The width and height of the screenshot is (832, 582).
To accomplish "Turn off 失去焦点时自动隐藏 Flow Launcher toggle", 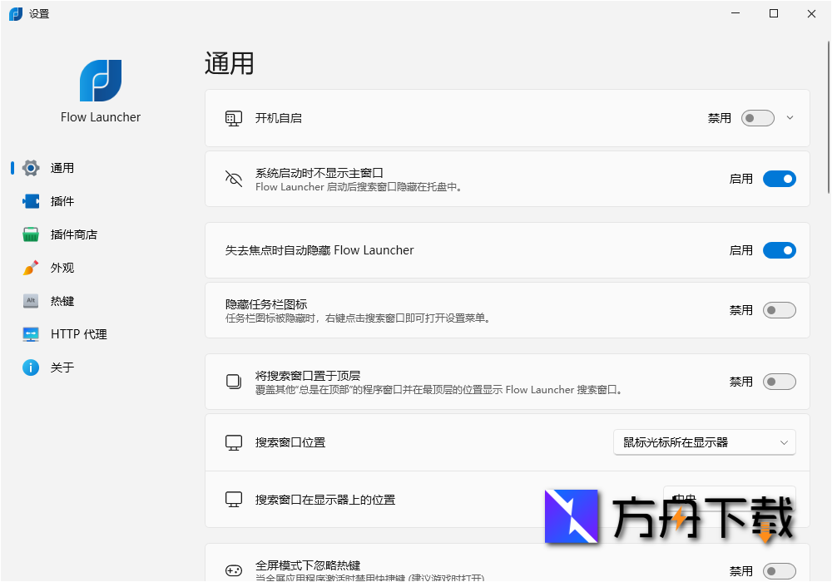I will click(x=779, y=250).
